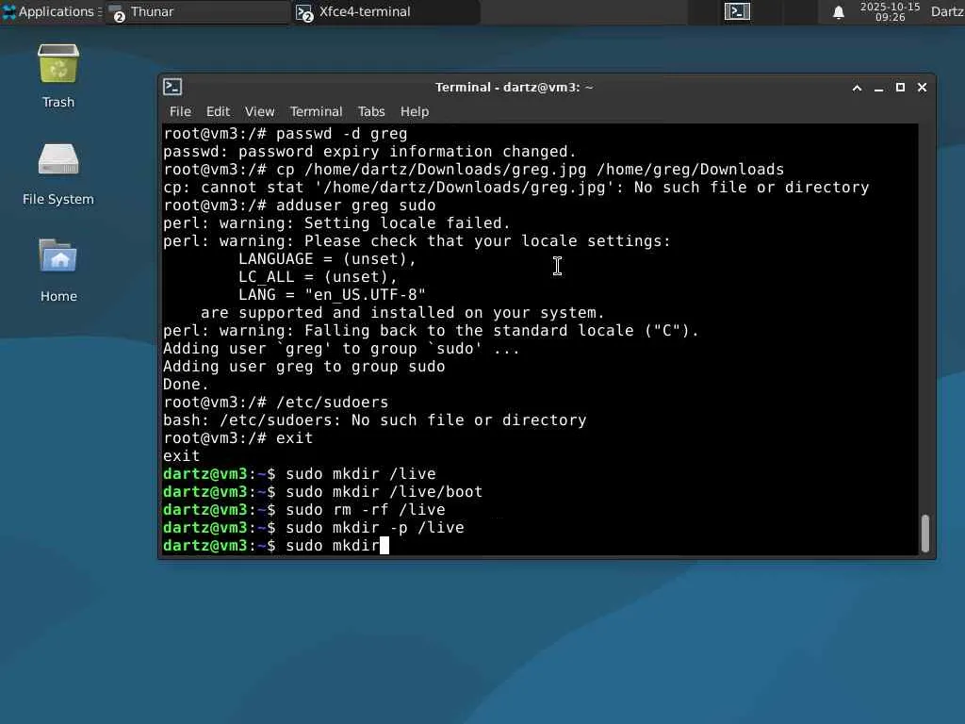
Task: Click the panel clock showing 09:26
Action: pyautogui.click(x=890, y=11)
